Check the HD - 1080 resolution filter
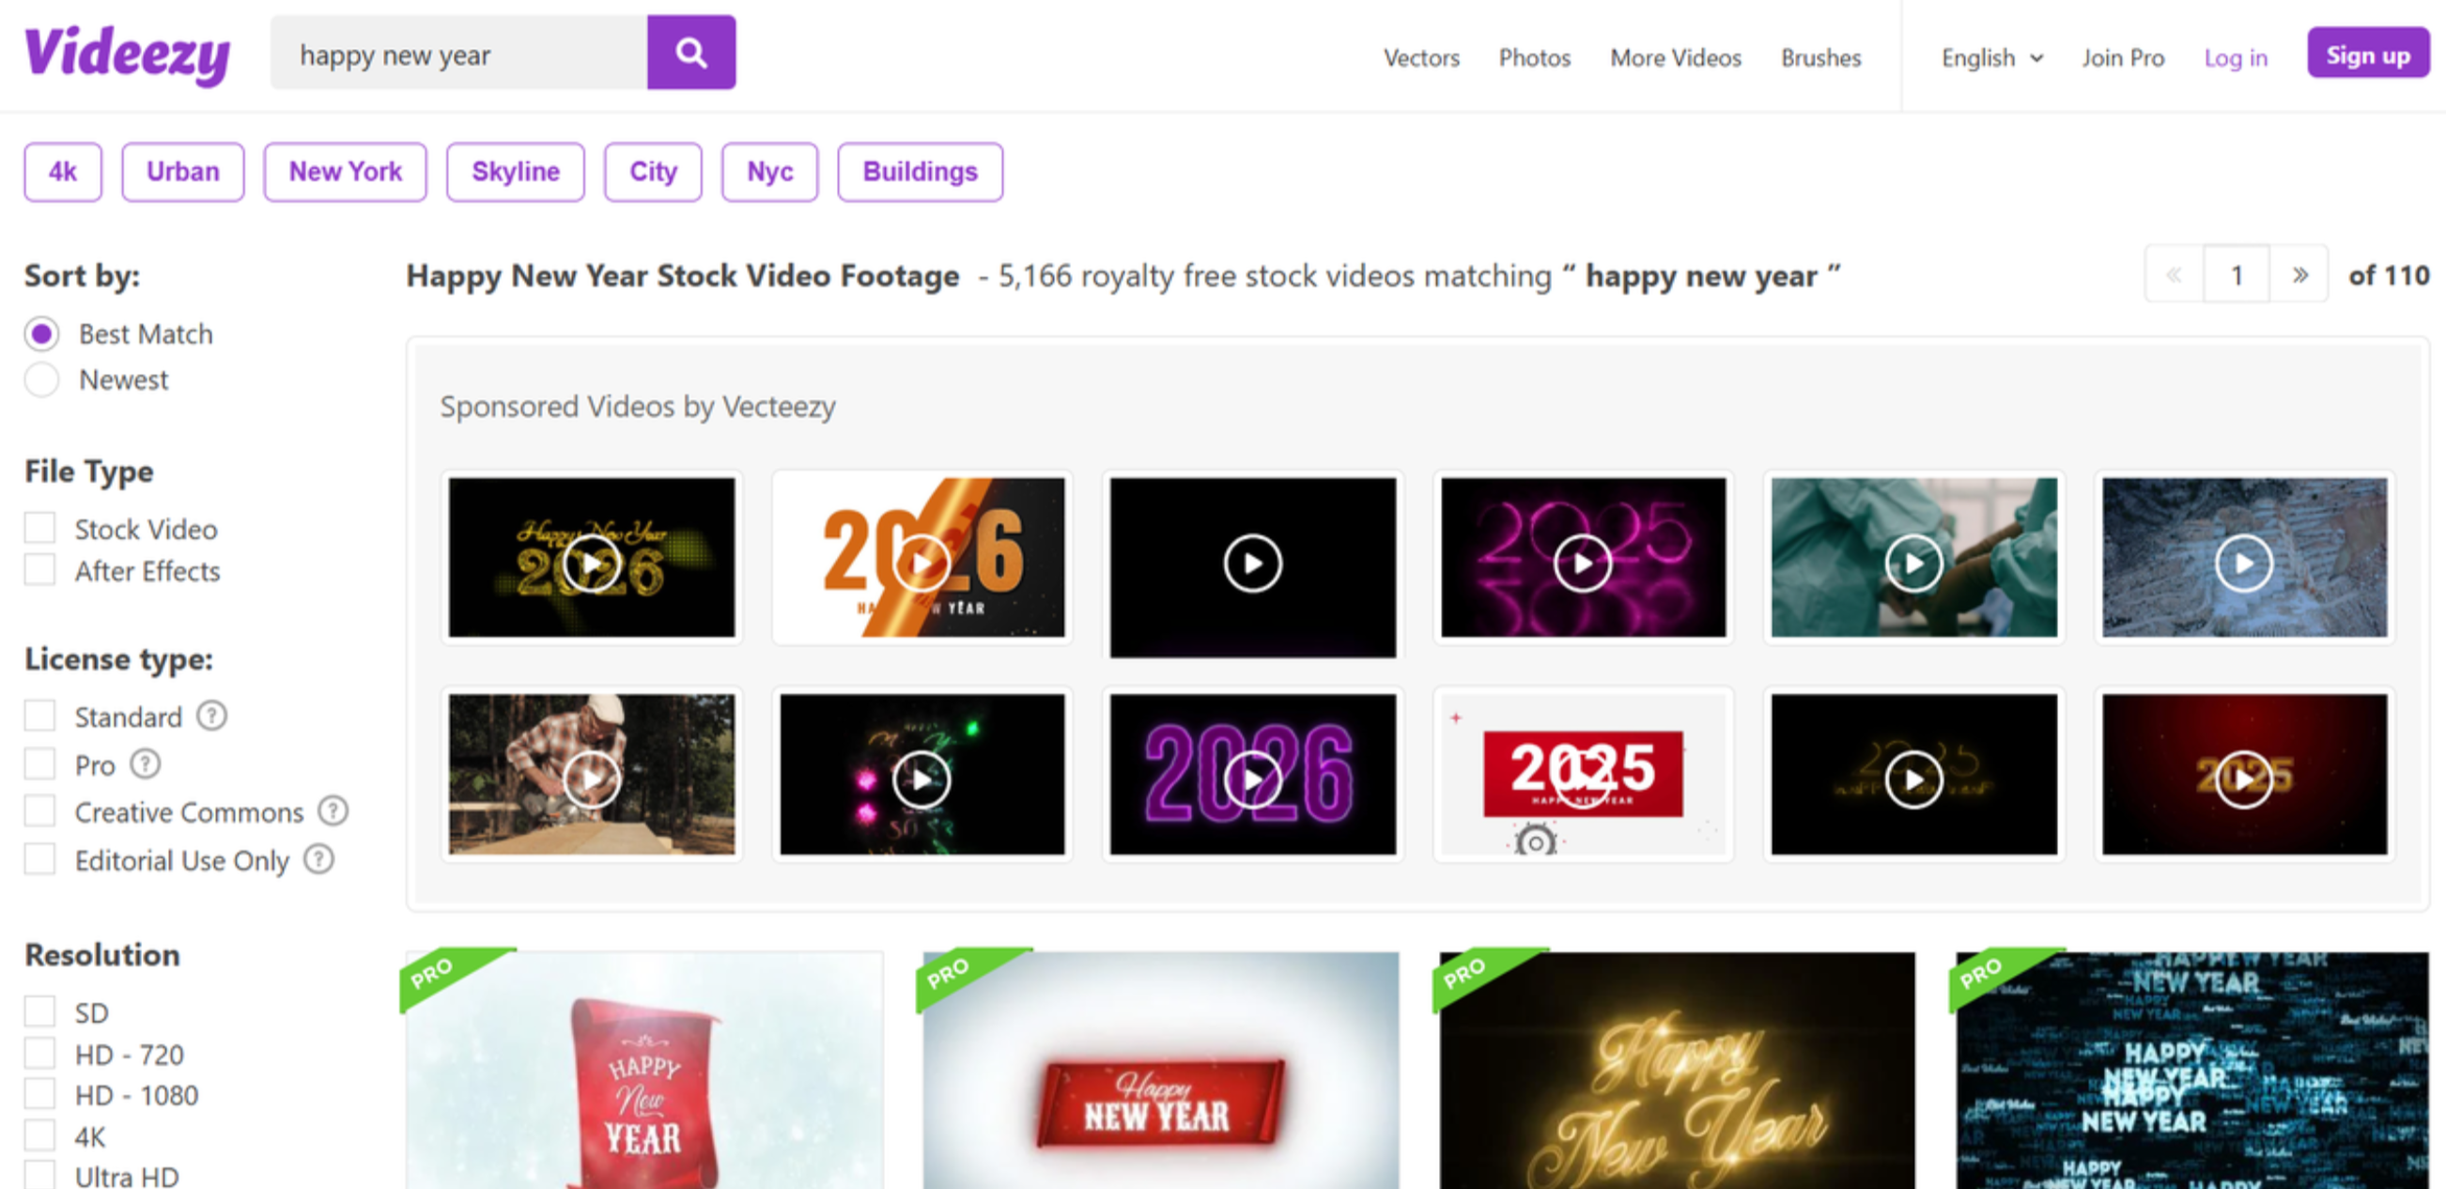This screenshot has height=1189, width=2446. 40,1094
